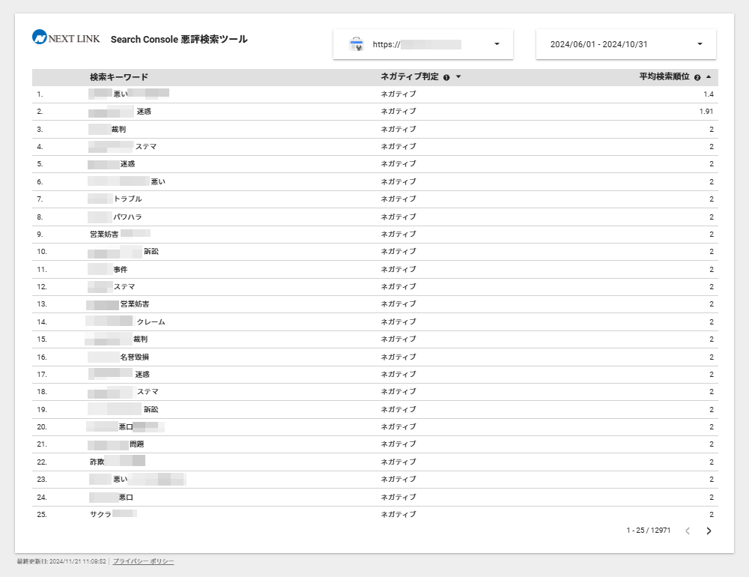Click the ネガティブ判定 column header text
Image resolution: width=749 pixels, height=577 pixels.
(409, 77)
